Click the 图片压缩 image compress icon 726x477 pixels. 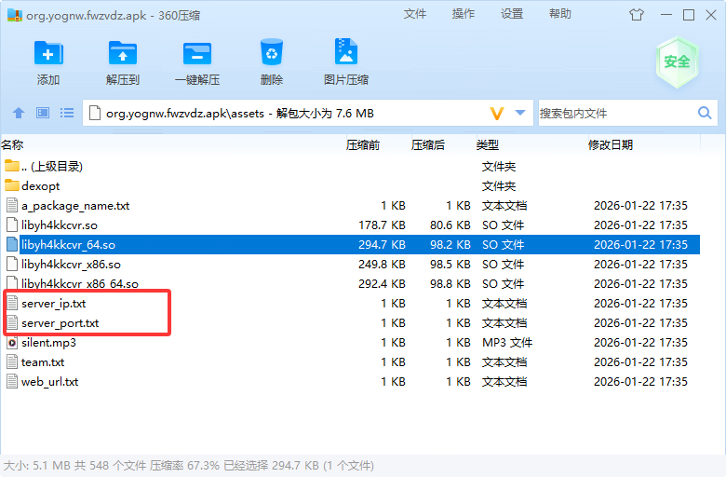click(x=346, y=51)
